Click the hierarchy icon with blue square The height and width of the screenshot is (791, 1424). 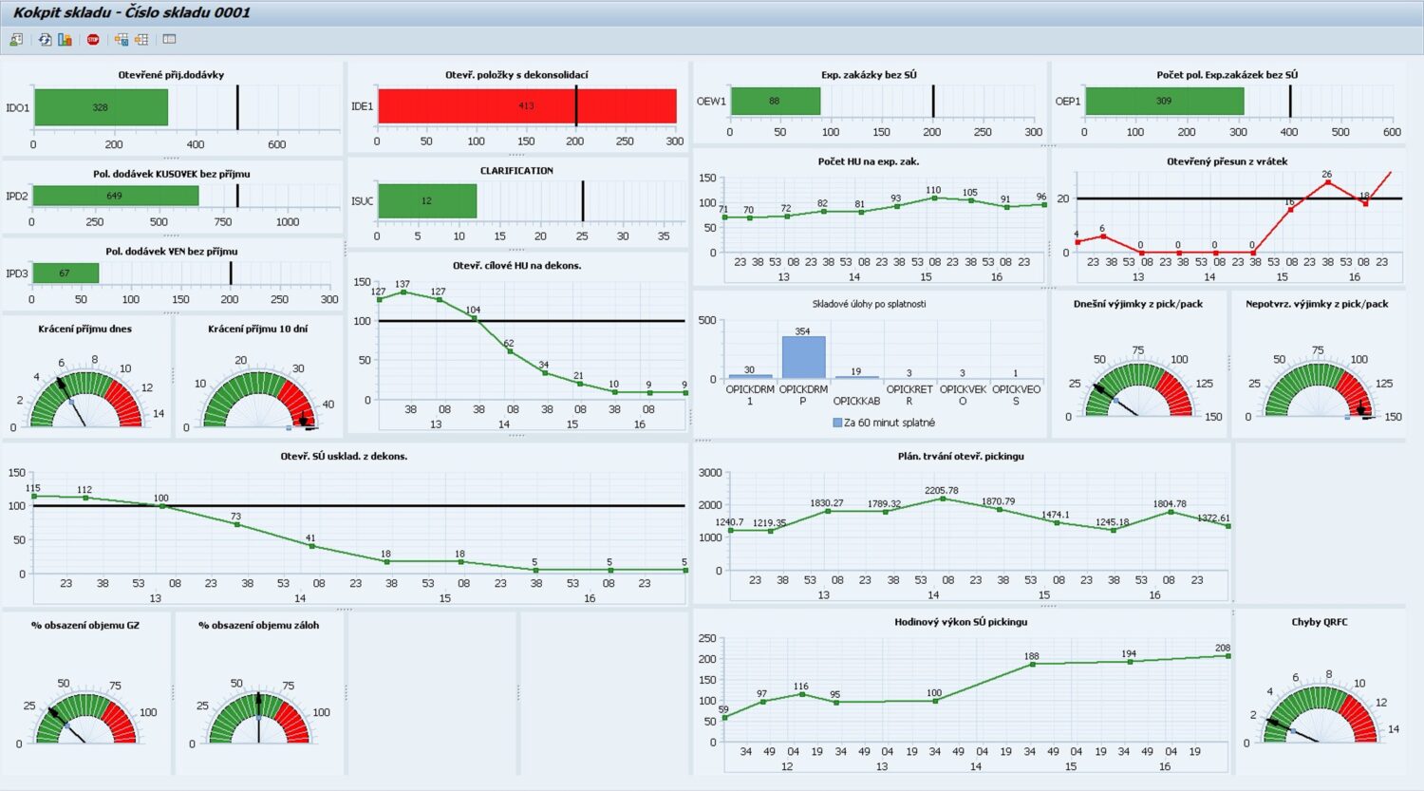pos(121,40)
